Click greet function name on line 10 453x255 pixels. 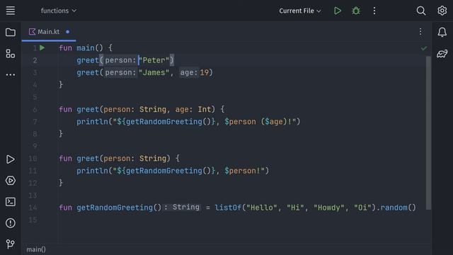coord(88,159)
